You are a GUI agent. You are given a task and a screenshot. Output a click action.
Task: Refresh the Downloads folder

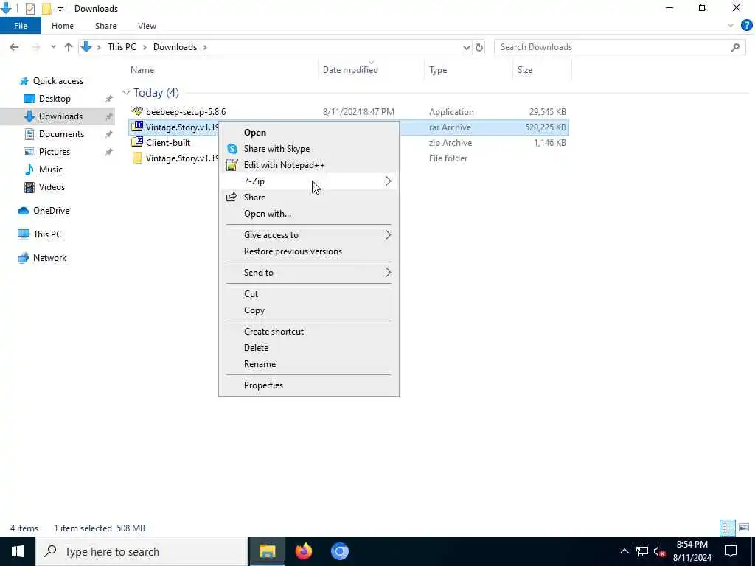click(479, 47)
